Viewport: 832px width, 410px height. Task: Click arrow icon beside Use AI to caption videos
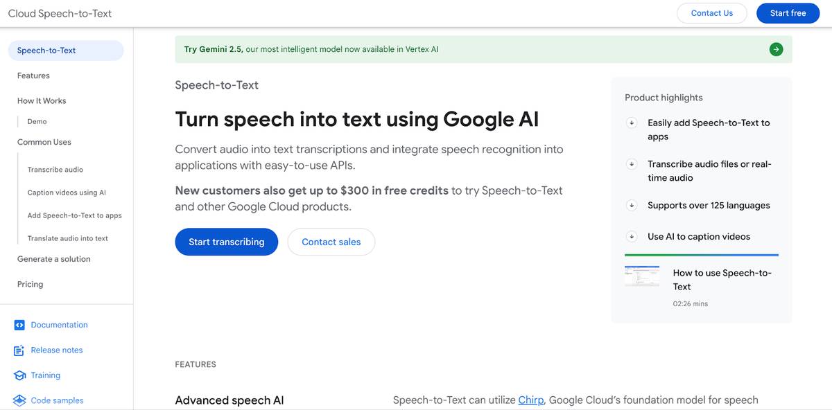click(632, 236)
